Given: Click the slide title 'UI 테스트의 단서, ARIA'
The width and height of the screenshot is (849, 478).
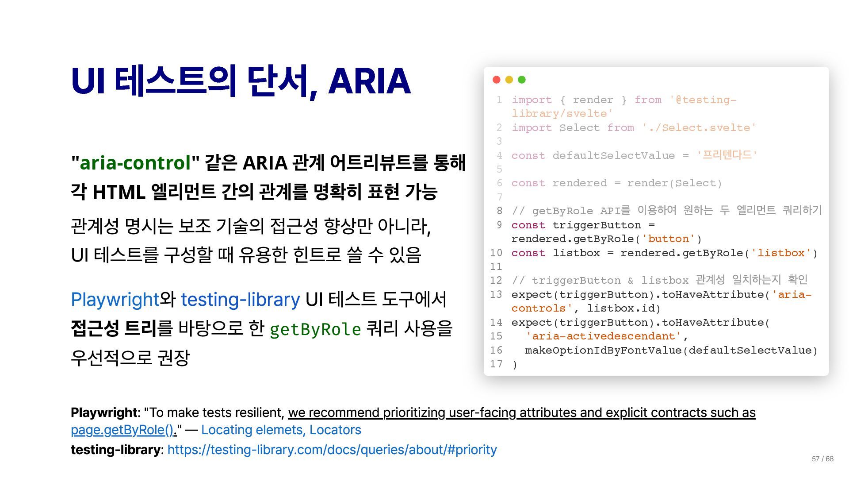Looking at the screenshot, I should coord(241,81).
